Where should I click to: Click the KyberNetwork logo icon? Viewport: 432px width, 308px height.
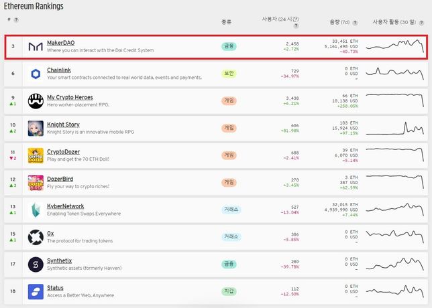coord(36,210)
